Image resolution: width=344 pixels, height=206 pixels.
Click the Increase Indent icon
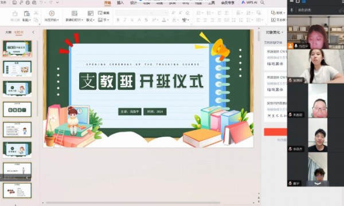226,13
